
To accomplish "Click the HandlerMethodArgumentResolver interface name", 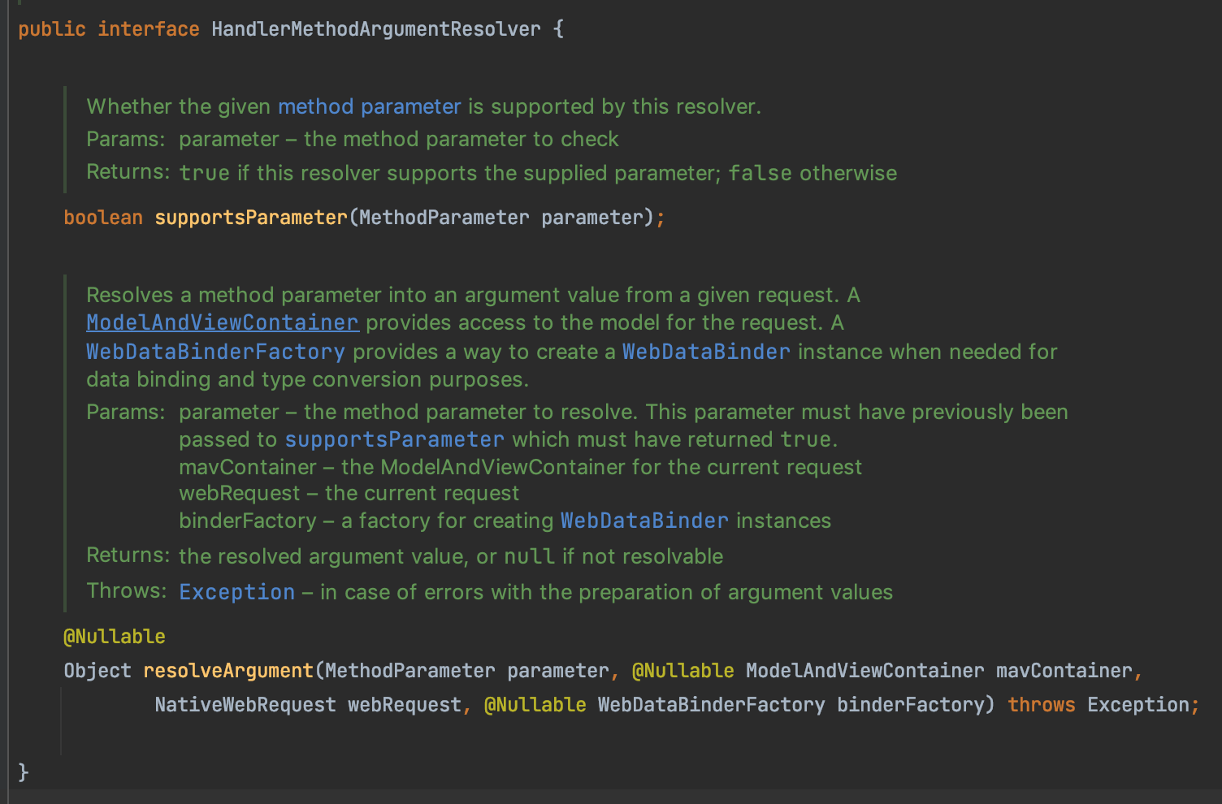I will pos(376,29).
